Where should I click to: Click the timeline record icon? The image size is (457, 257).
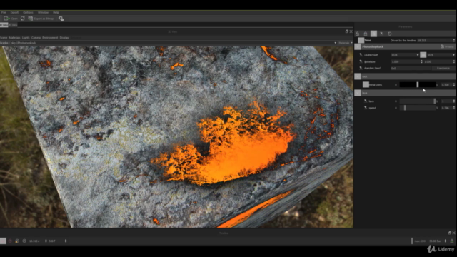point(10,241)
